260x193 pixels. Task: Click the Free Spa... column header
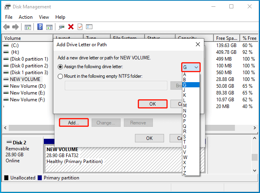227,38
